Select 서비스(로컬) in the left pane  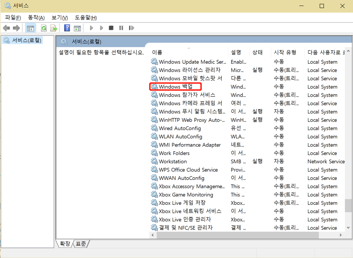(x=24, y=40)
